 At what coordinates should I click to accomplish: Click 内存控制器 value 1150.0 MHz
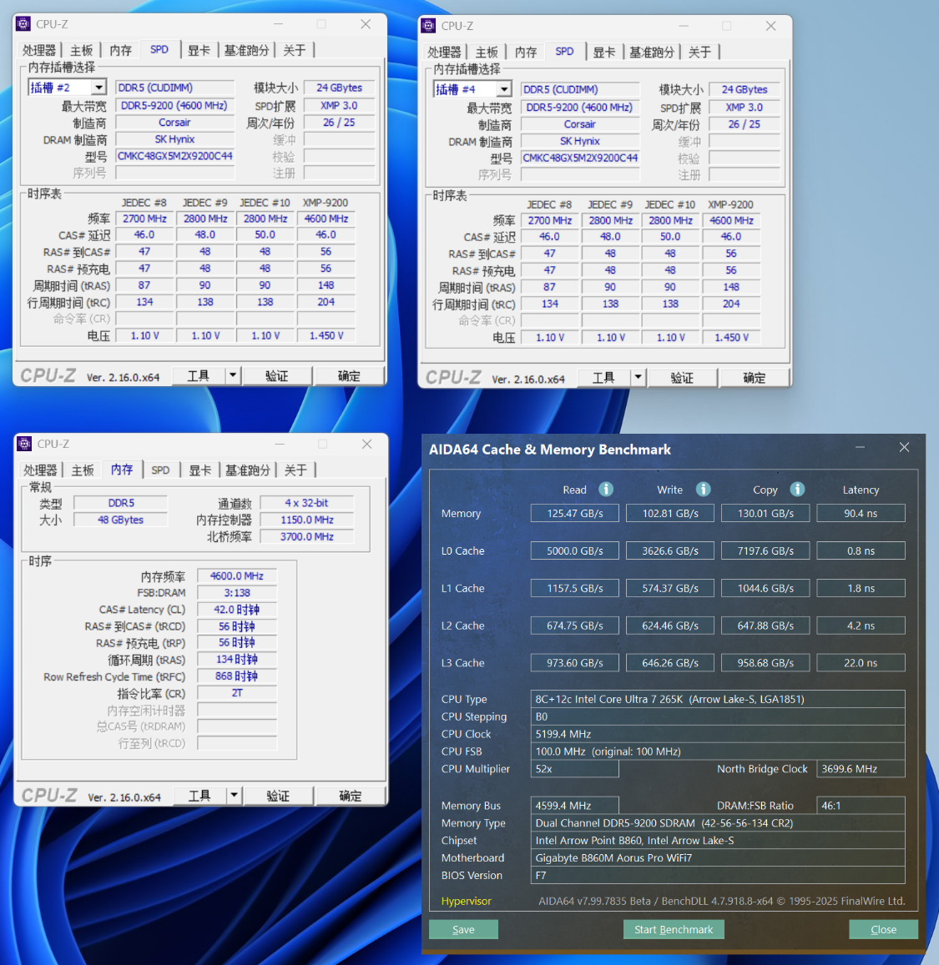306,520
